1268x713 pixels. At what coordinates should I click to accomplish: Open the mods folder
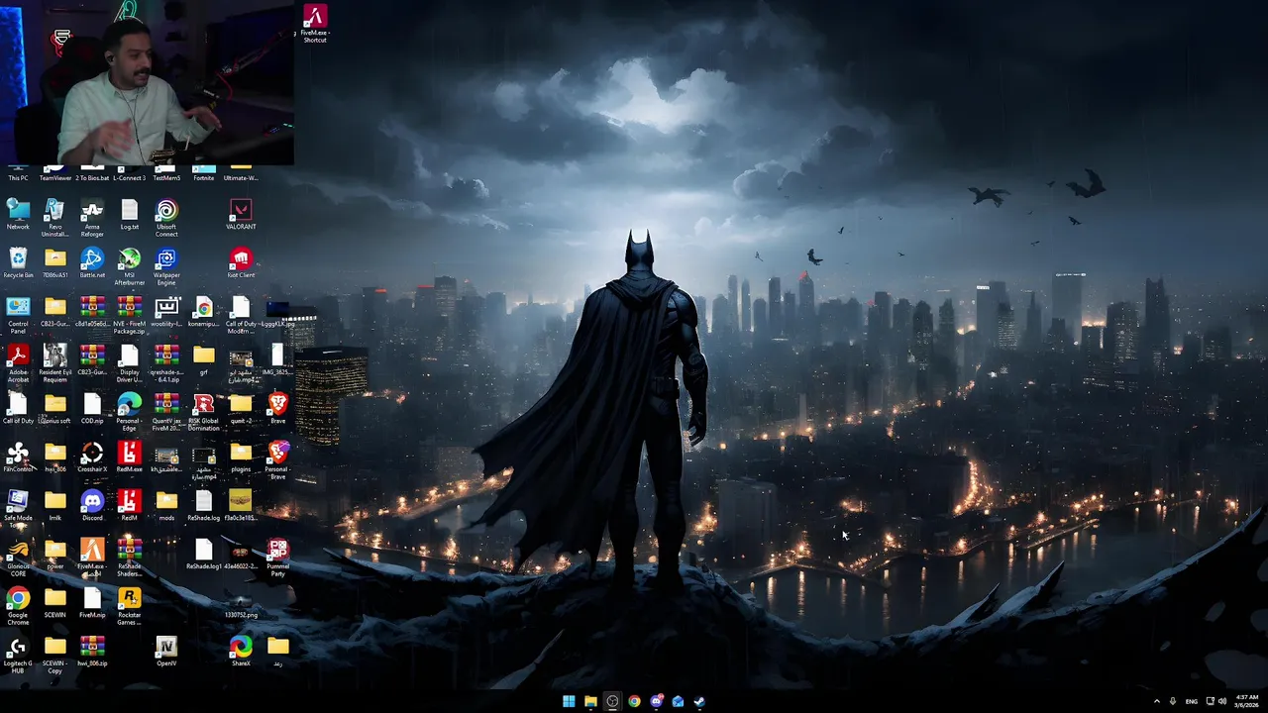click(x=166, y=505)
